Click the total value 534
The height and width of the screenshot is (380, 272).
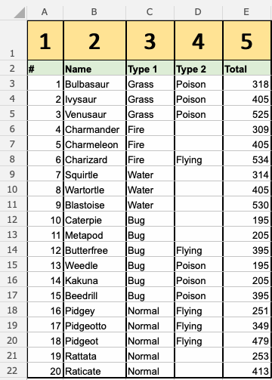[247, 159]
